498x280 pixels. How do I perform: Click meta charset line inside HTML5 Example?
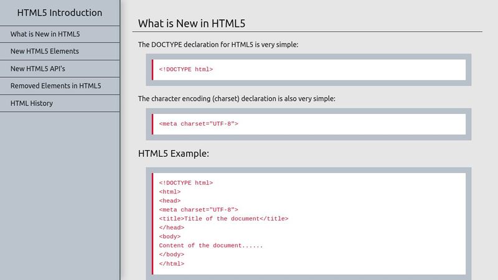(199, 210)
